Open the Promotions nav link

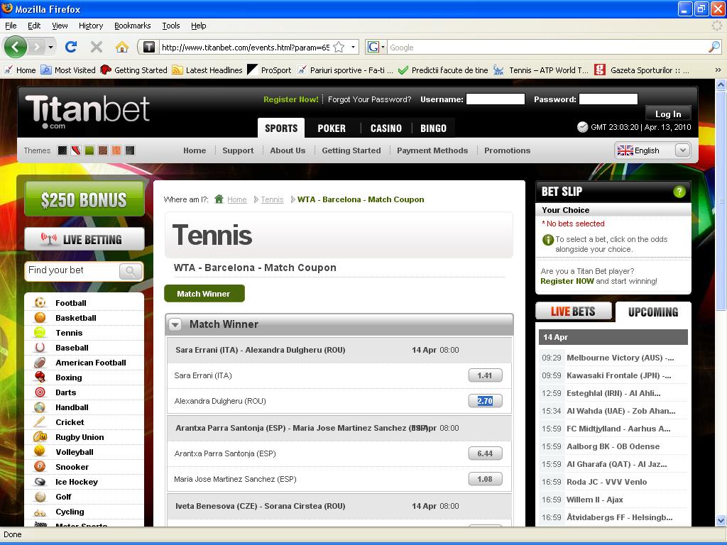(x=507, y=150)
